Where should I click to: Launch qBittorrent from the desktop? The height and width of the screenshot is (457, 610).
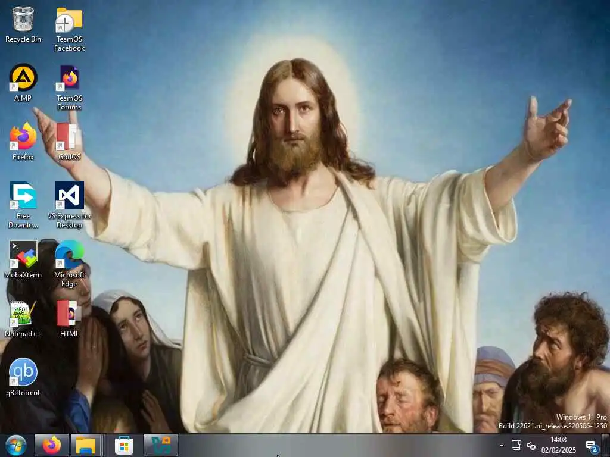pos(23,377)
